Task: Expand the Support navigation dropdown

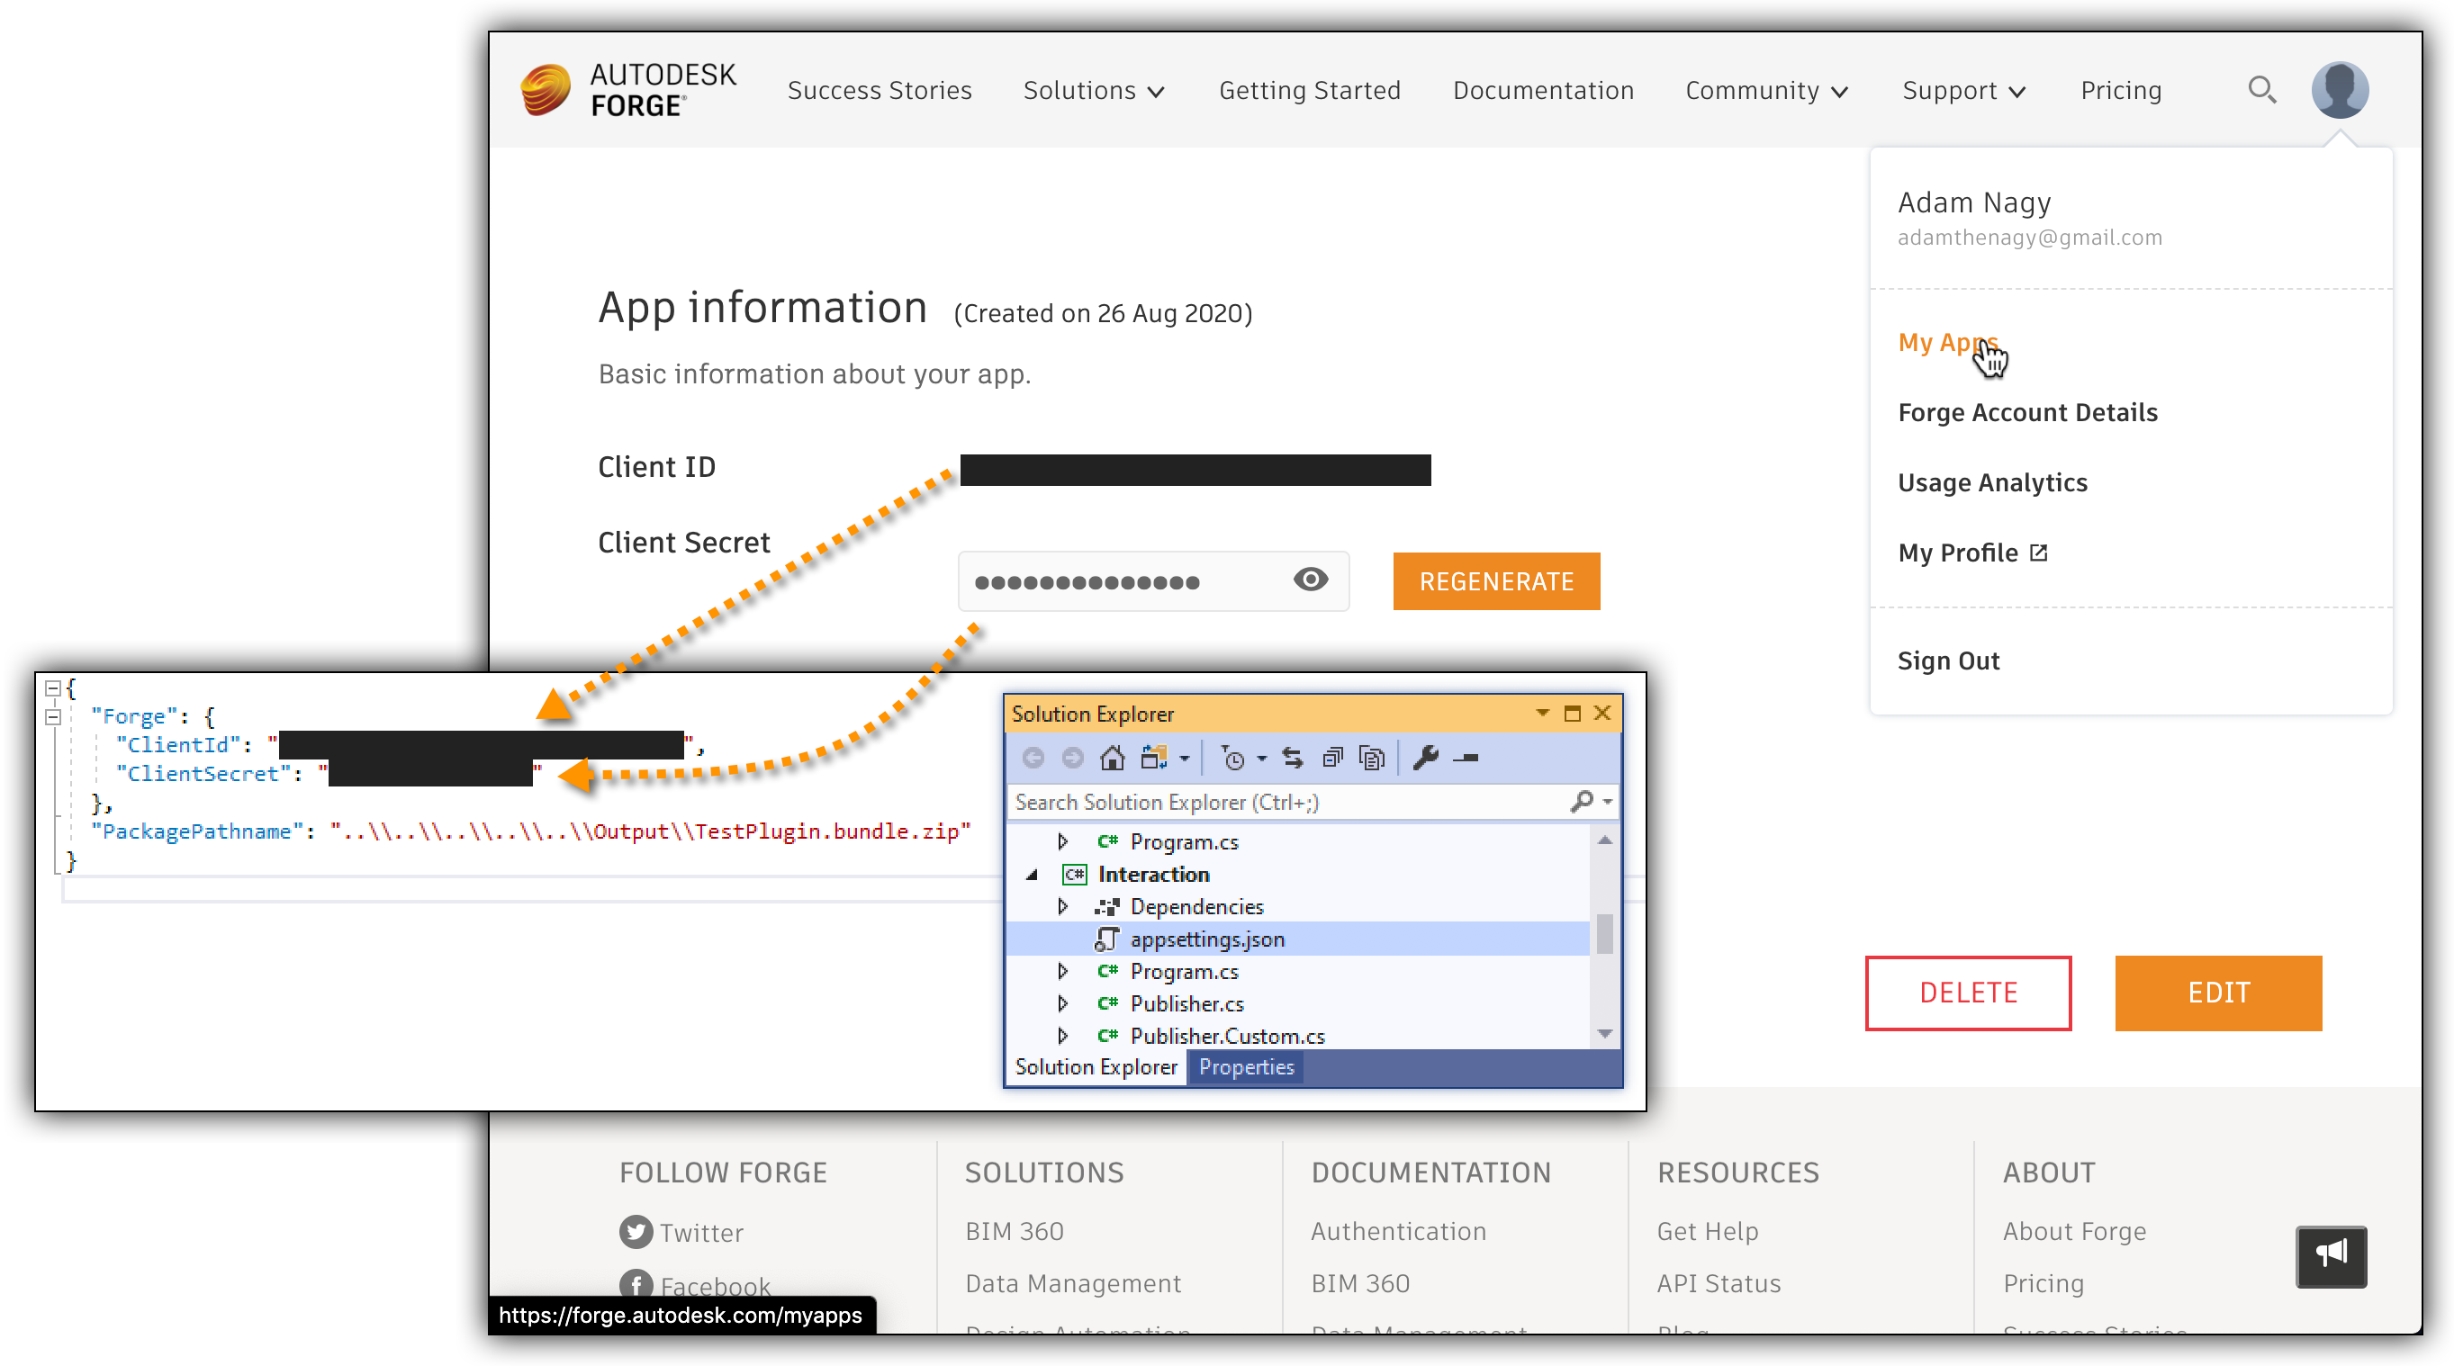Action: pyautogui.click(x=1962, y=91)
